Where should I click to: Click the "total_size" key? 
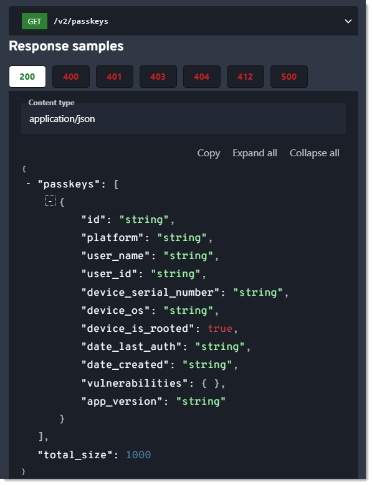click(75, 455)
